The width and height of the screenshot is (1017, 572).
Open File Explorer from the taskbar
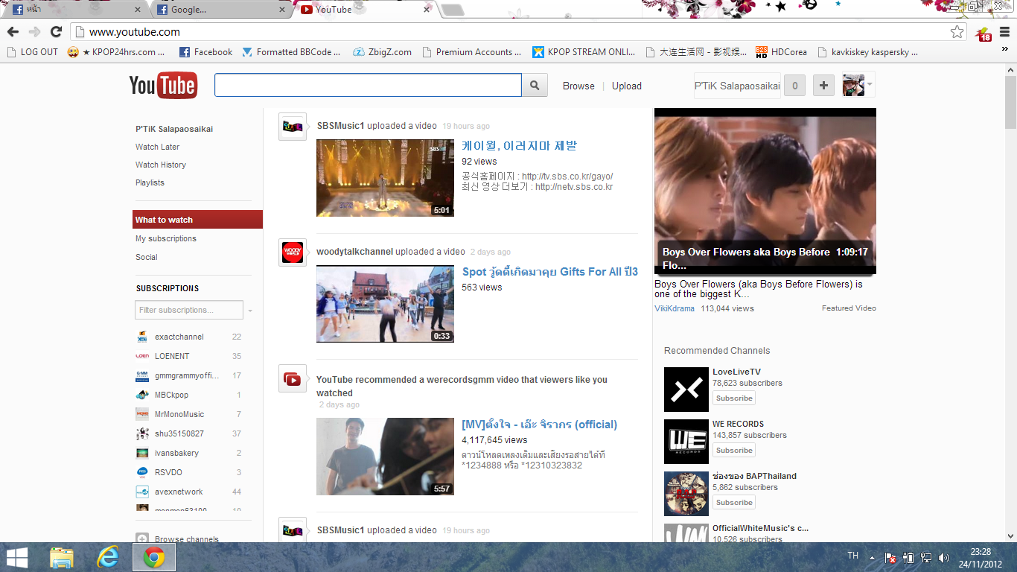62,557
